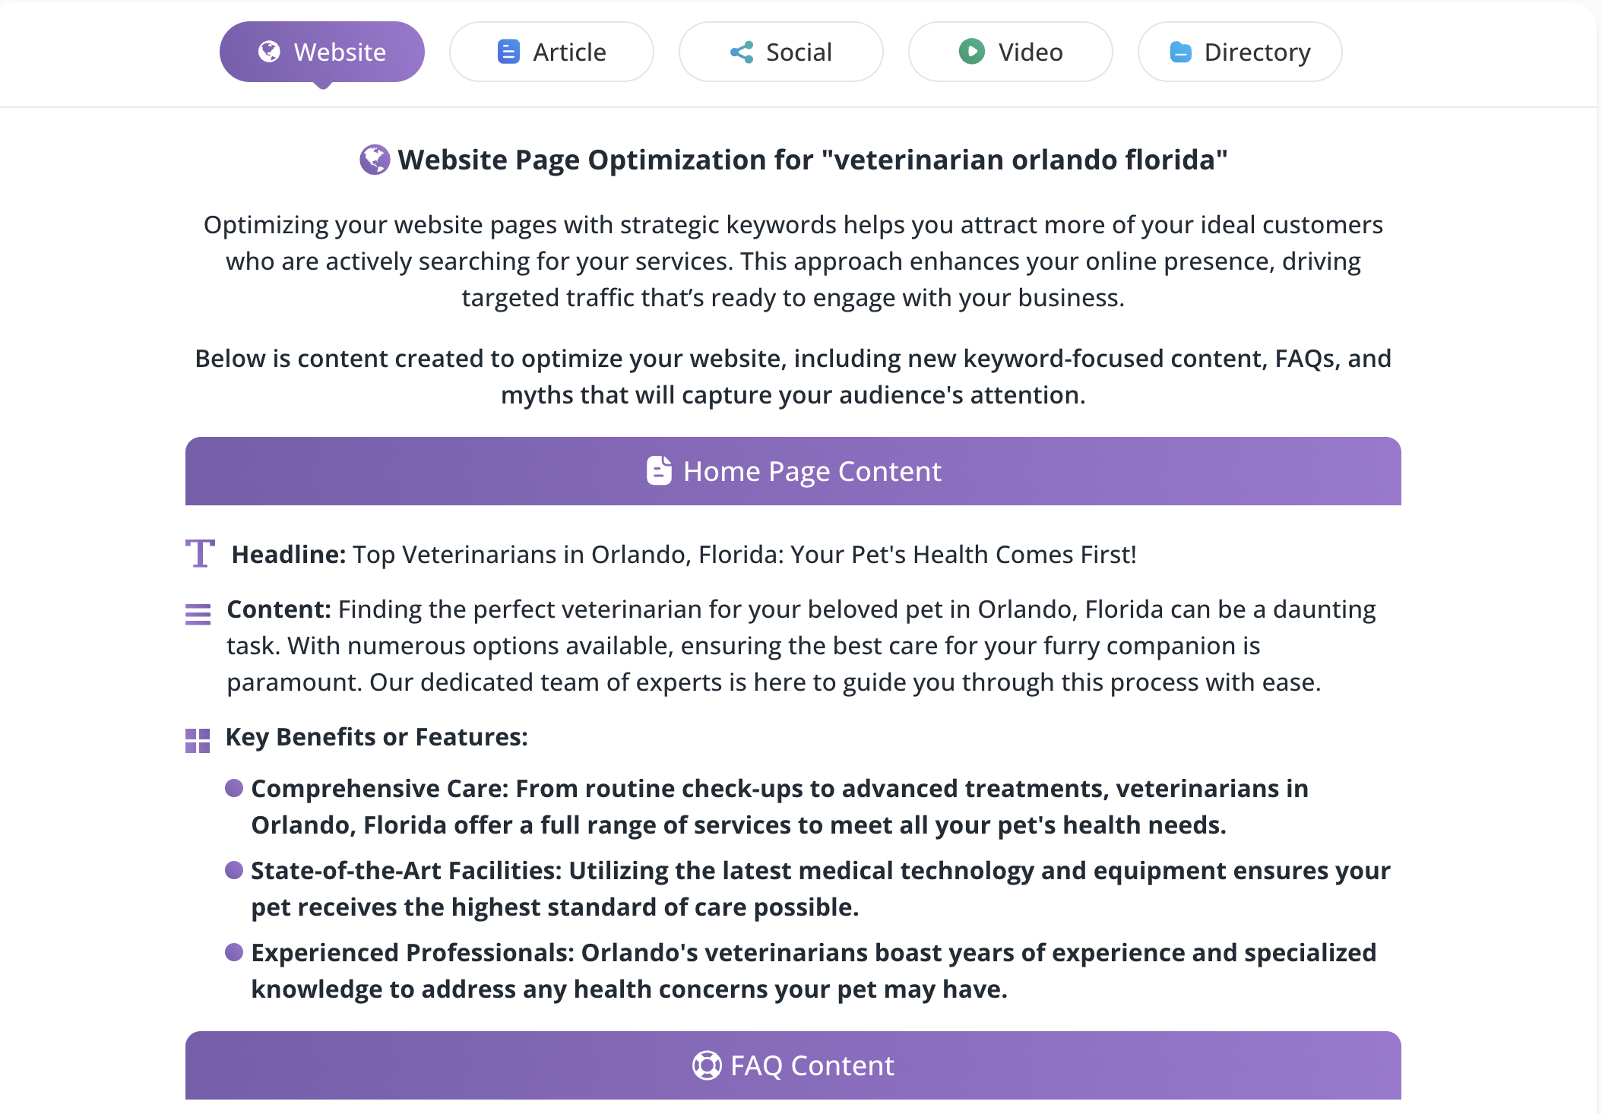Image resolution: width=1602 pixels, height=1114 pixels.
Task: Click the headline text about Top Veterinarians
Action: [x=745, y=555]
